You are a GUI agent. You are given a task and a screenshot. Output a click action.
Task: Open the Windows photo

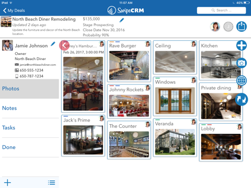click(x=175, y=100)
